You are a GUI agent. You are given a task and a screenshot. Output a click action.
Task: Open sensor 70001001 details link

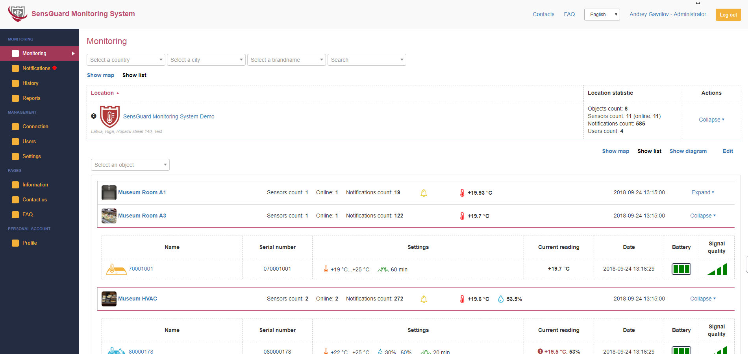(x=141, y=269)
